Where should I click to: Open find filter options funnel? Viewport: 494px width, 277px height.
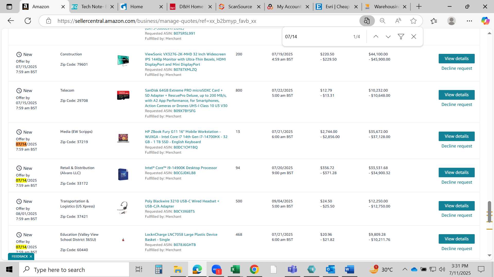pyautogui.click(x=401, y=37)
